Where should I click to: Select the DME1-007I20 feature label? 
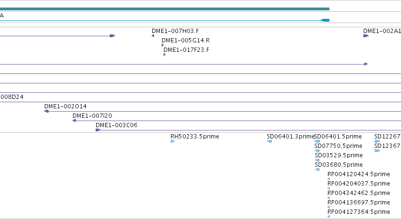(x=92, y=116)
